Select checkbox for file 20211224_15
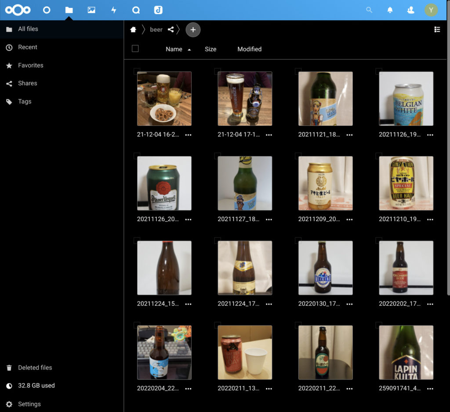Viewport: 450px width, 412px height. click(x=137, y=240)
